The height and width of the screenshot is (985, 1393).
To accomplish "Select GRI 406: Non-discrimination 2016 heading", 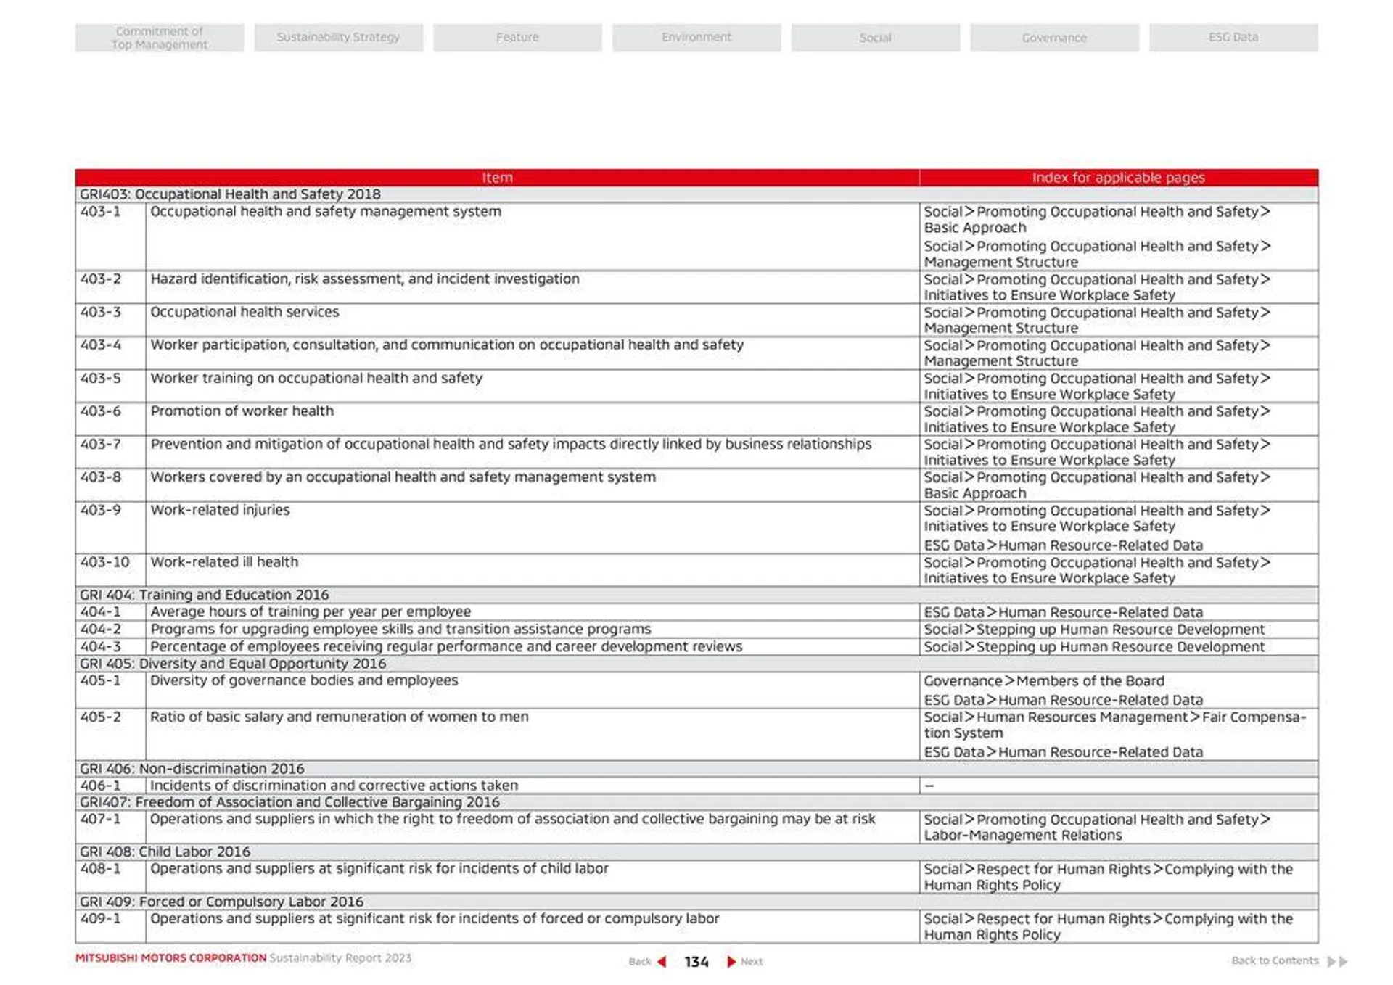I will point(192,769).
